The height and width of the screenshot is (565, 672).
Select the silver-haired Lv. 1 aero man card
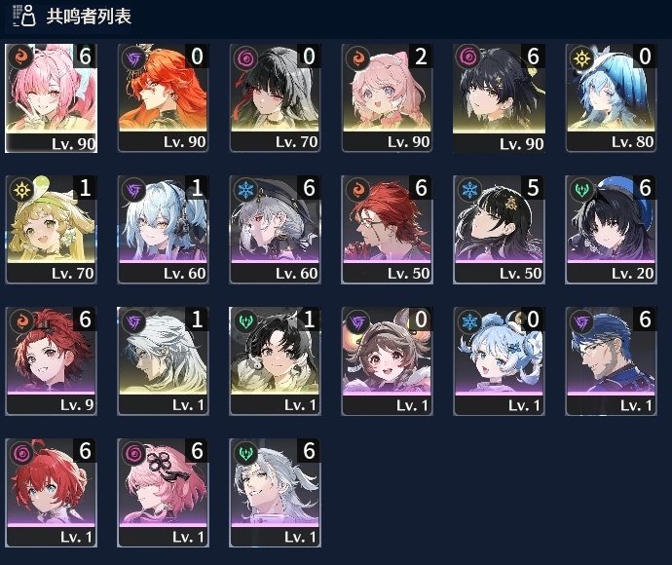point(275,493)
